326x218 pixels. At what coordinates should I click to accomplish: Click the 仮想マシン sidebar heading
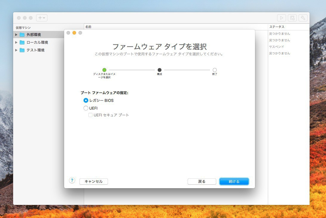coord(23,28)
